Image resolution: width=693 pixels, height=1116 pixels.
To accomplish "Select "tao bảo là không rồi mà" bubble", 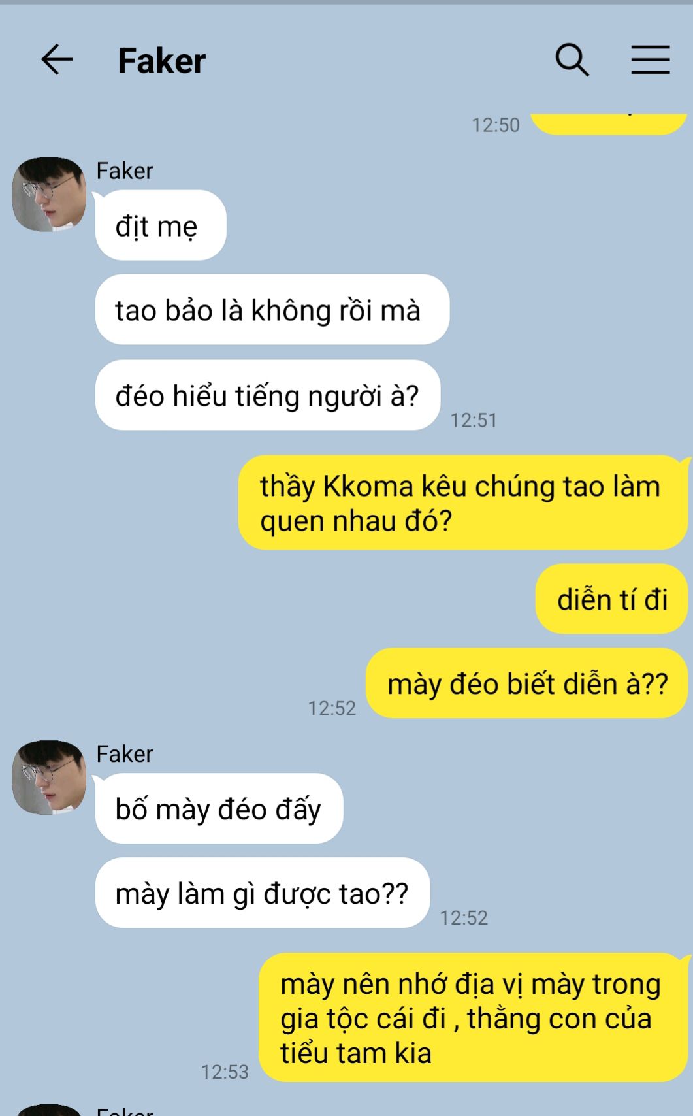I will (272, 310).
